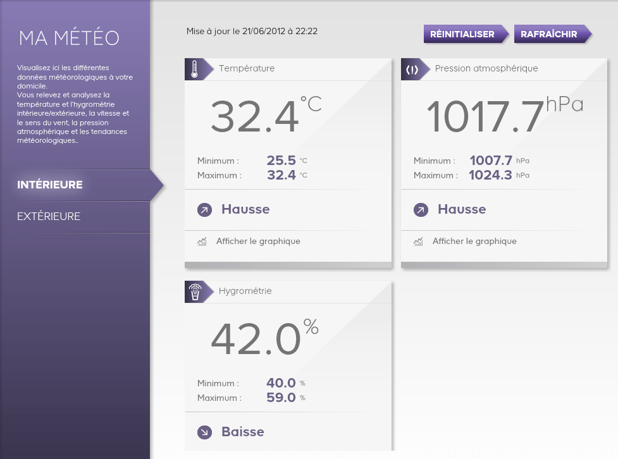Click the MA MÉTÉO title
Viewport: 618px width, 459px height.
69,38
